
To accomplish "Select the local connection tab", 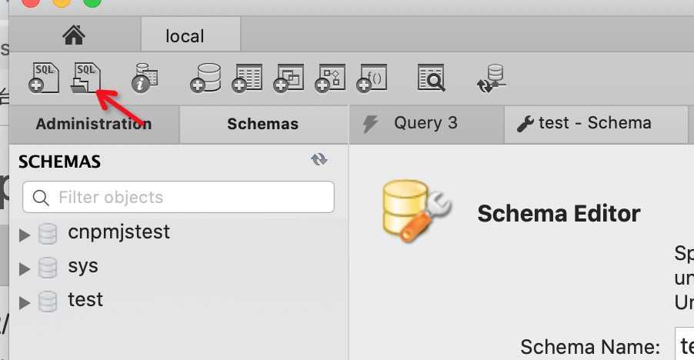I will tap(191, 35).
